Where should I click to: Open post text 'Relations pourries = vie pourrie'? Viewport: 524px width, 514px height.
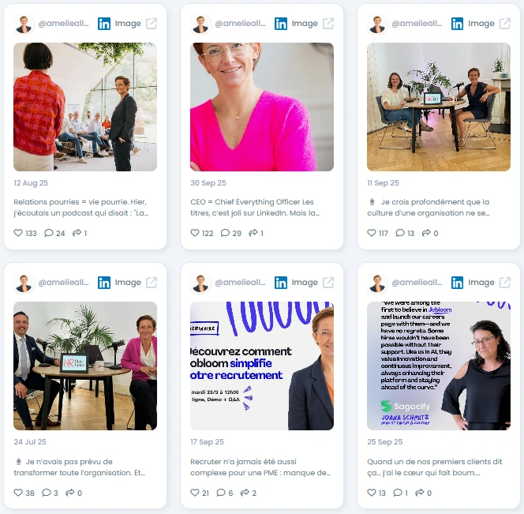click(80, 208)
